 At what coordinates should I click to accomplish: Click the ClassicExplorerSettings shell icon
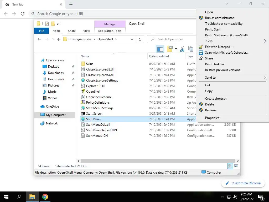coord(83,80)
